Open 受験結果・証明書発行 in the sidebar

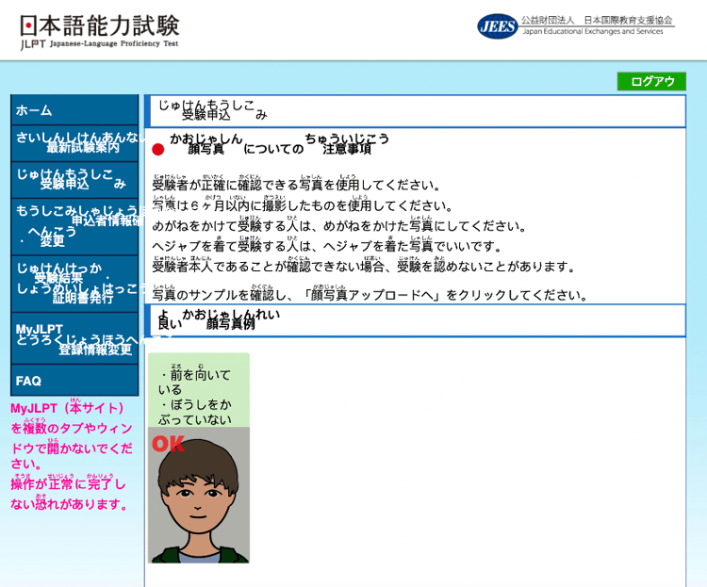click(74, 283)
